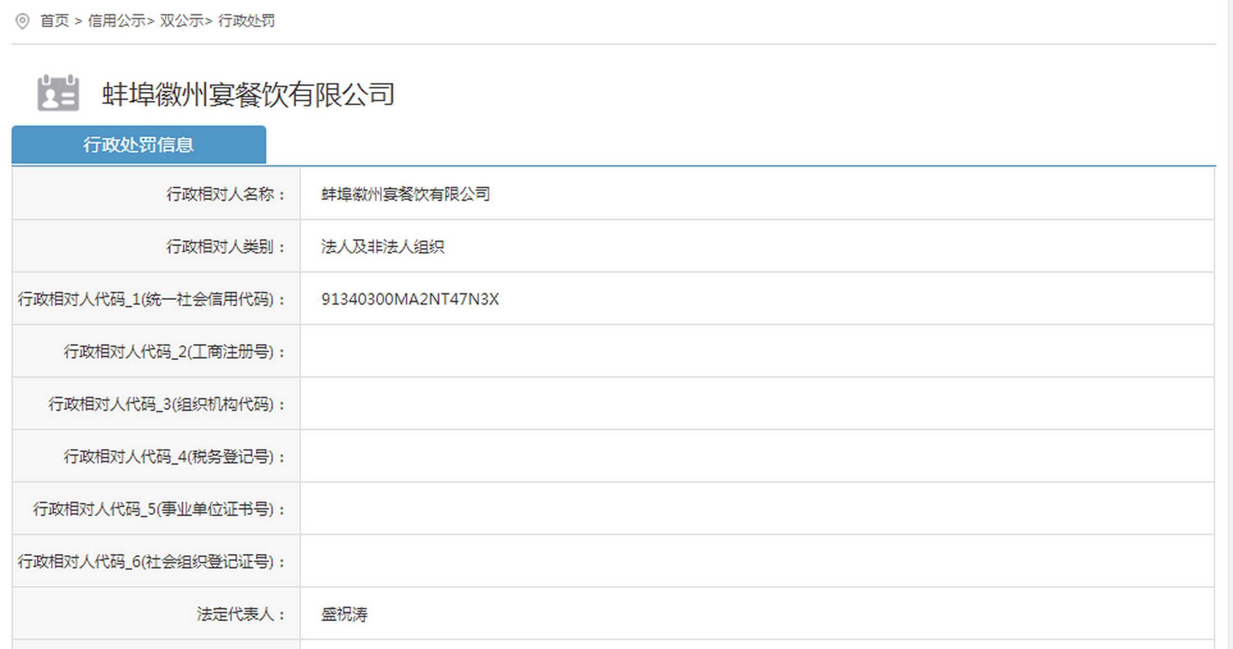Click label 行政相对人名称

[x=226, y=194]
